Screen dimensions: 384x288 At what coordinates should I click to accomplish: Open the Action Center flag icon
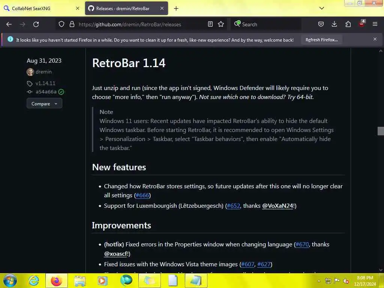point(337,281)
